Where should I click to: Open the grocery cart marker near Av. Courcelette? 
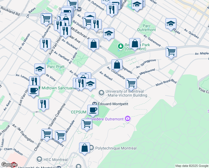[131, 84]
